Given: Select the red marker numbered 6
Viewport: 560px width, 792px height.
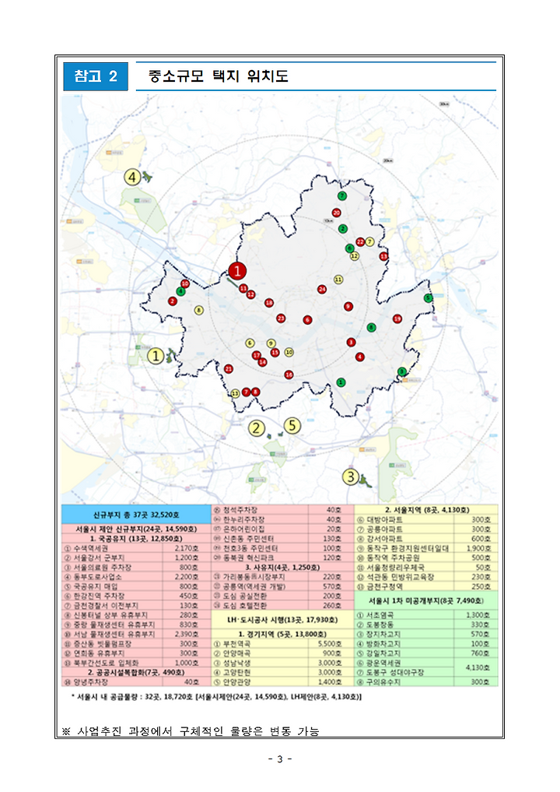Looking at the screenshot, I should (307, 320).
